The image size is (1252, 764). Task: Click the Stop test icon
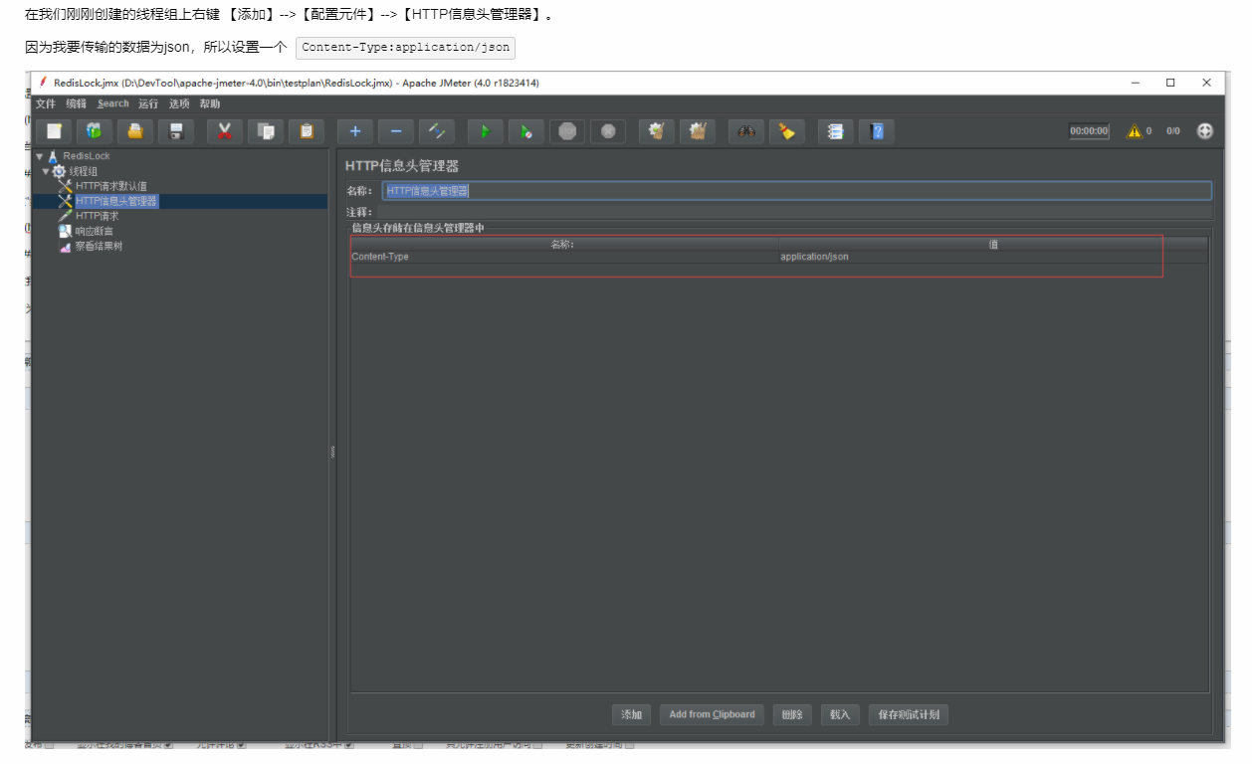click(x=567, y=130)
